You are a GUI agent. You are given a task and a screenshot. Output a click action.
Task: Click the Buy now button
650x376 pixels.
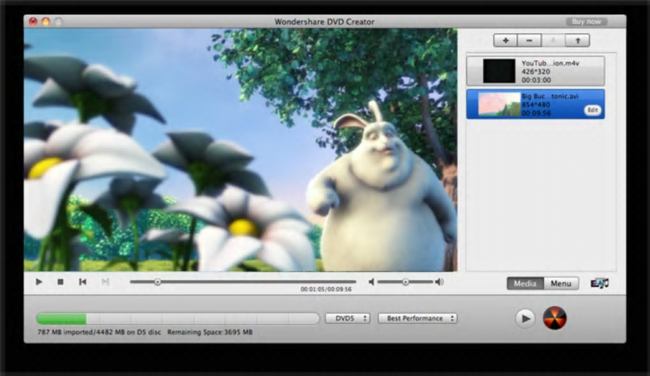586,22
